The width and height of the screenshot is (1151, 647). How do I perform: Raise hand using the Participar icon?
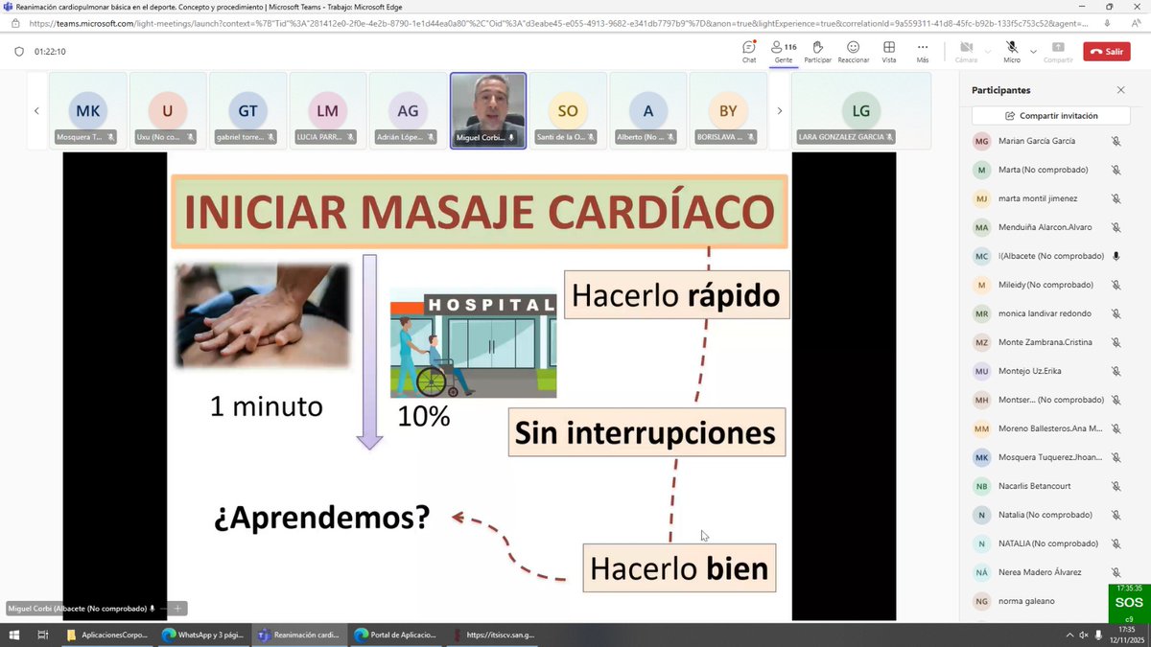coord(817,48)
